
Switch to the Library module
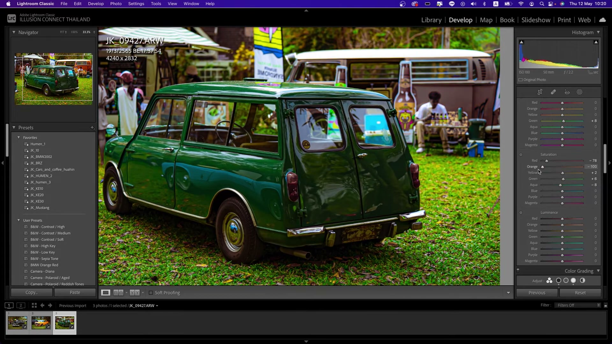pyautogui.click(x=431, y=20)
